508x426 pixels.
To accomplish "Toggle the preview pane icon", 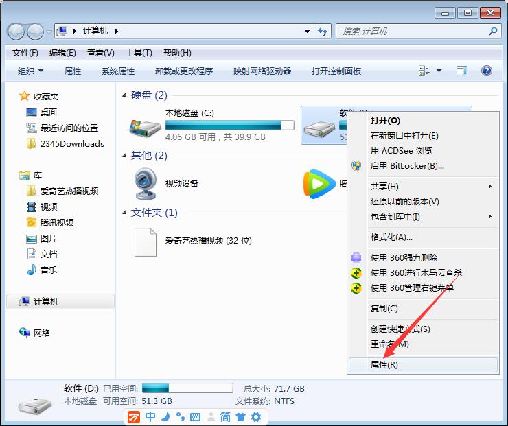I will (462, 71).
